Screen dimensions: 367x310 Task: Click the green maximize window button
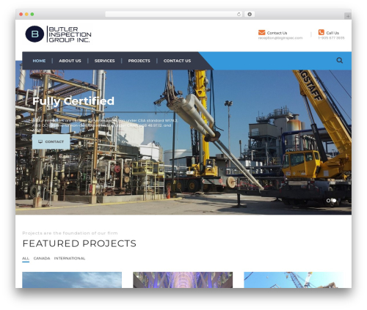[x=32, y=15]
